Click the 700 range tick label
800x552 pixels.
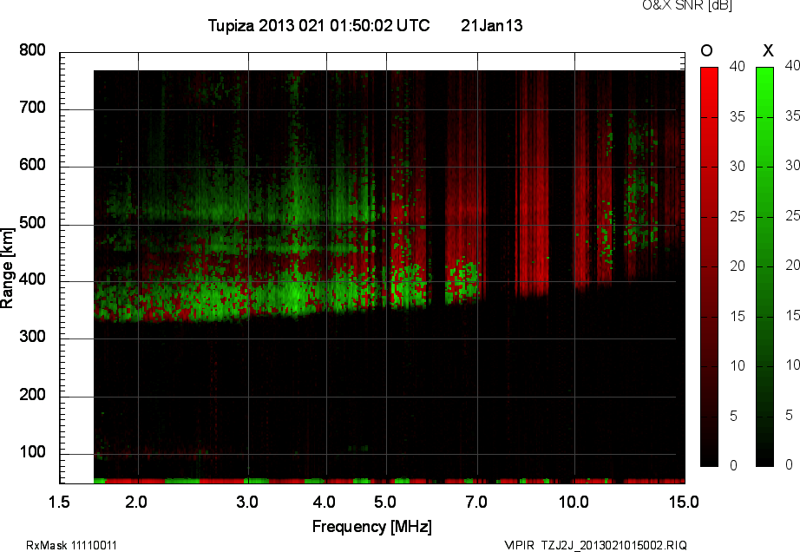pyautogui.click(x=32, y=107)
